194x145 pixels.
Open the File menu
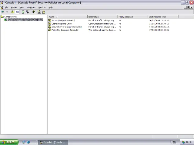click(6, 7)
